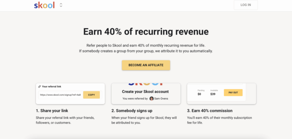Click the chain link icon by referral link

pyautogui.click(x=40, y=87)
